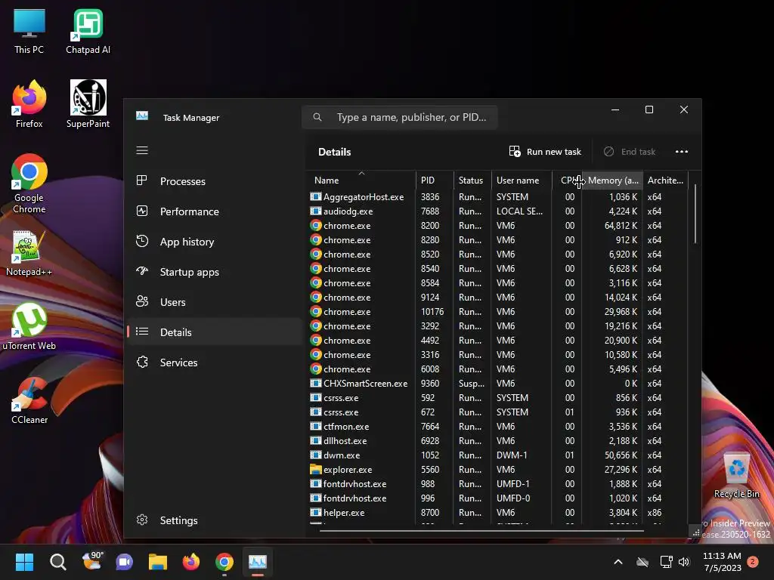The width and height of the screenshot is (774, 580).
Task: Open Task Manager Settings
Action: (x=214, y=520)
